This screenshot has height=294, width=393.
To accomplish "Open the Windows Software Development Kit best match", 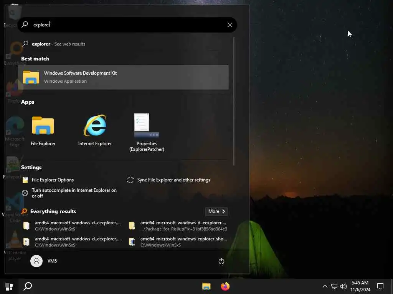I will point(123,77).
